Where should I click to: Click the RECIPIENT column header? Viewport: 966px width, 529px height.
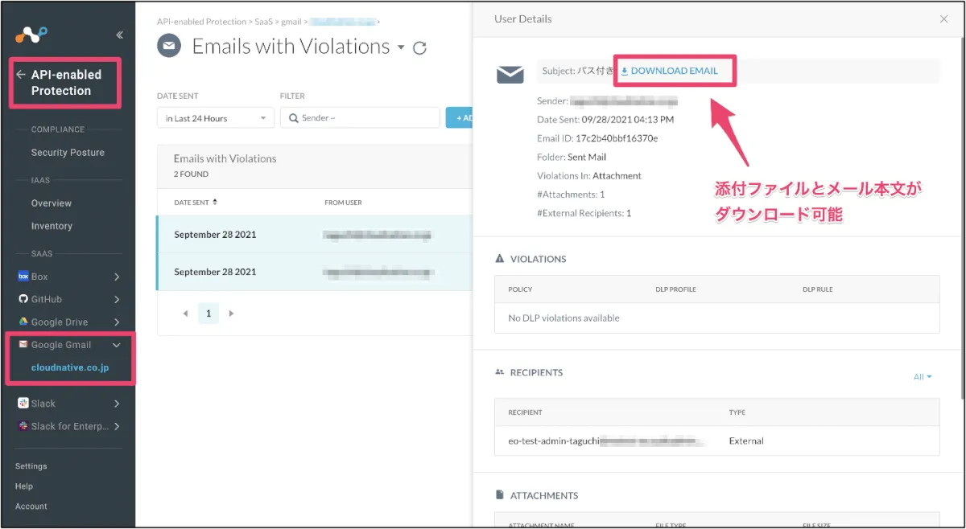pyautogui.click(x=525, y=412)
